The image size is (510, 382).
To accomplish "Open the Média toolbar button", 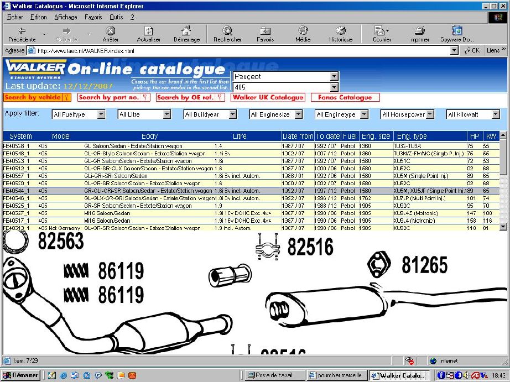I will click(303, 34).
